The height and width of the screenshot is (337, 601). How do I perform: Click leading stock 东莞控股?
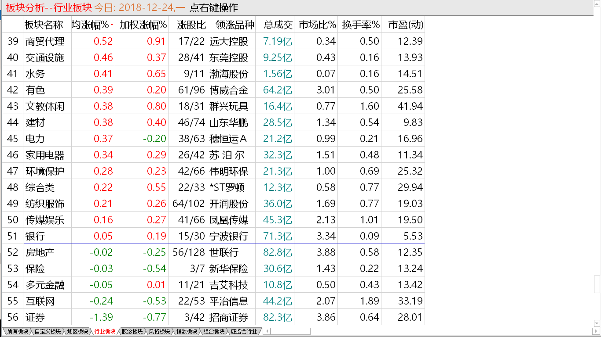coord(229,57)
